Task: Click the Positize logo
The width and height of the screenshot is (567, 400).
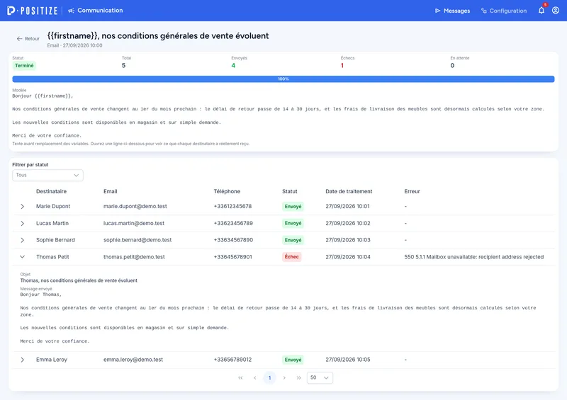Action: pos(32,11)
